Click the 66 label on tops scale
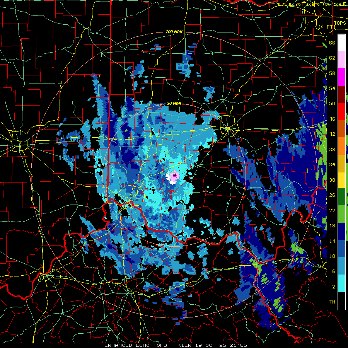The width and height of the screenshot is (348, 348). click(332, 43)
